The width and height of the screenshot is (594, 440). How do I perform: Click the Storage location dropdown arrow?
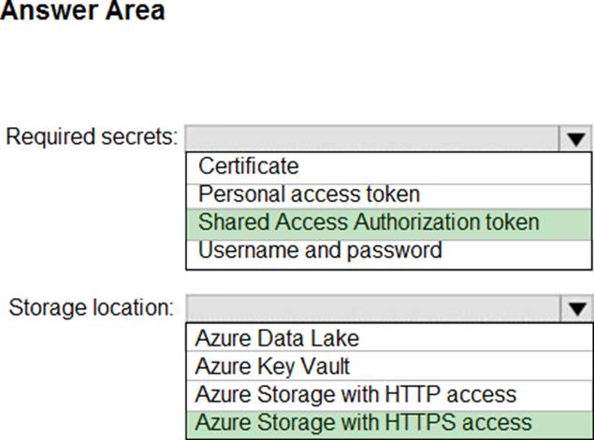[575, 308]
